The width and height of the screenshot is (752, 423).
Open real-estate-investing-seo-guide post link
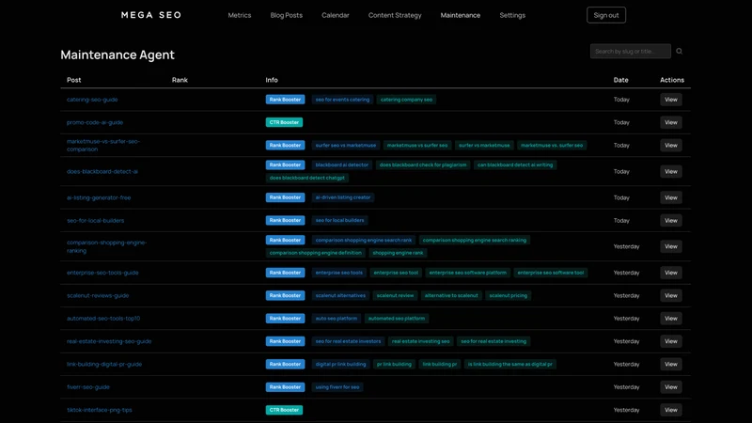pos(109,341)
